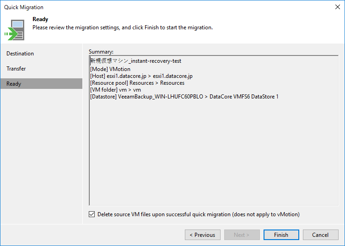
Task: Click the [Host] esxi1.datacore.jp summary line
Action: [141, 76]
